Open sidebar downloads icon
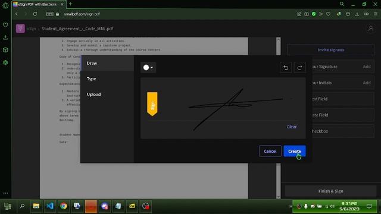The image size is (381, 214). [x=5, y=37]
